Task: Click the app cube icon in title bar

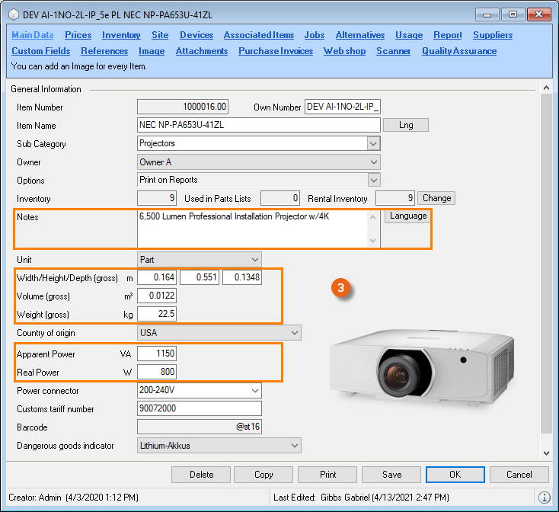Action: 12,14
